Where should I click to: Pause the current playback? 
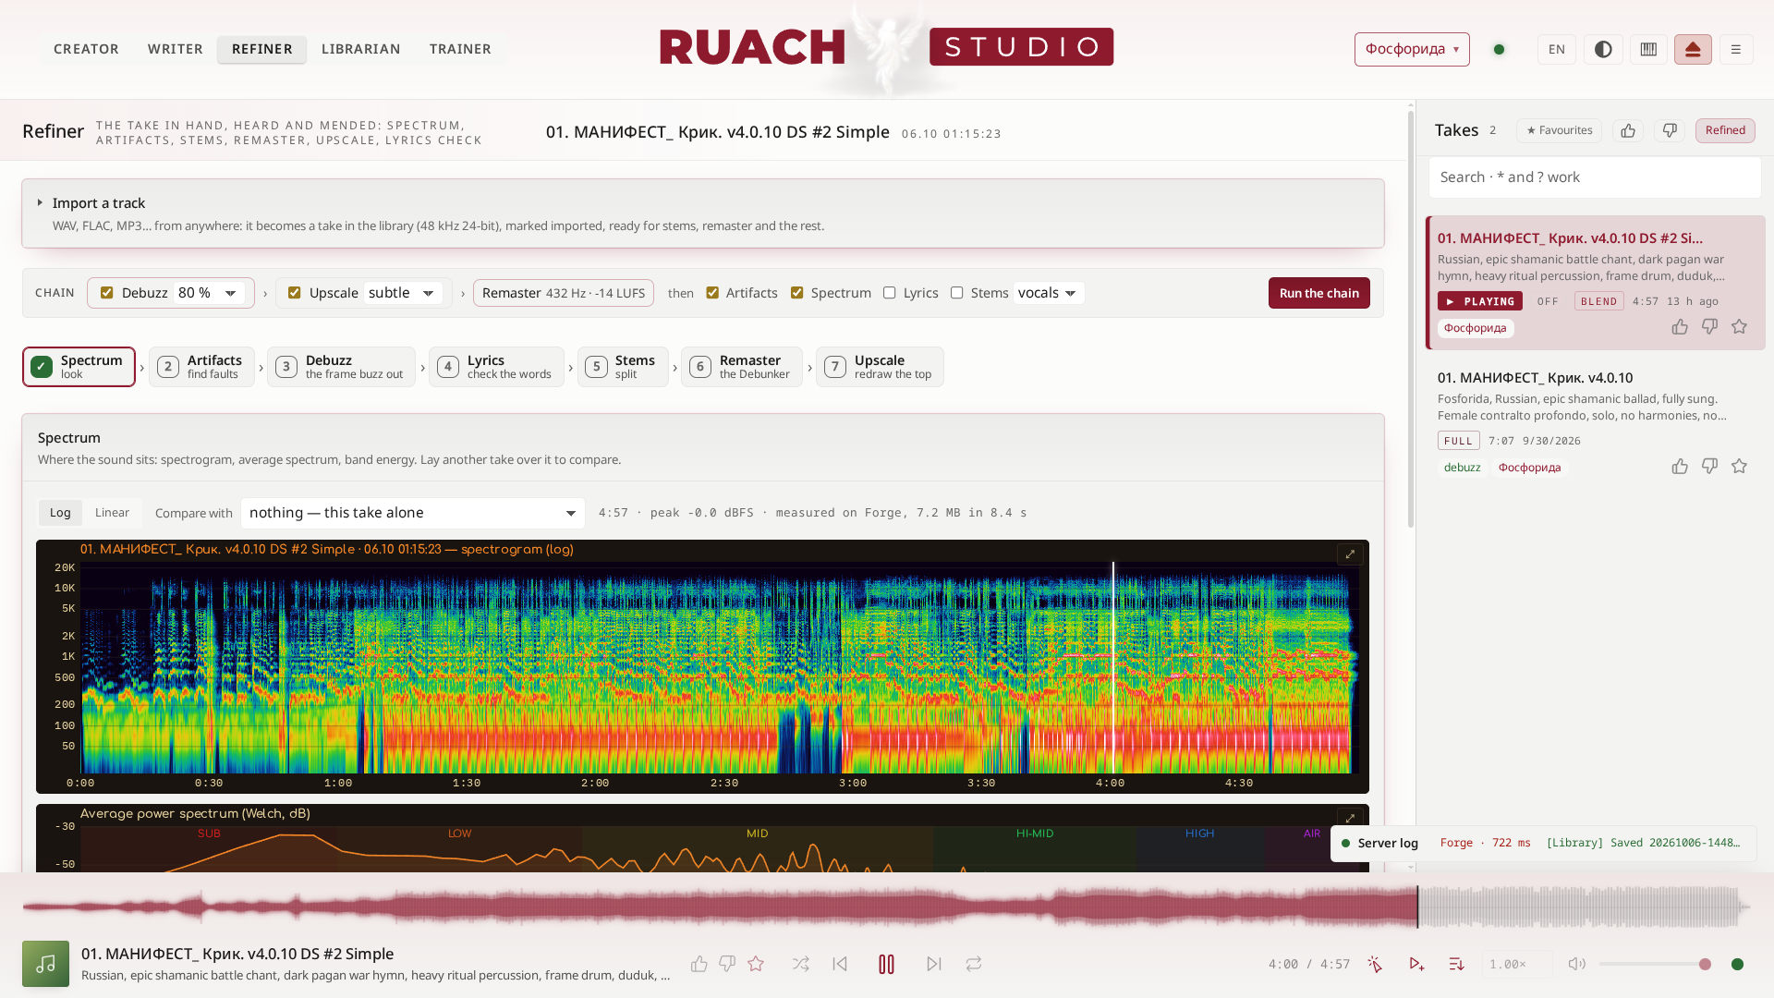[886, 964]
